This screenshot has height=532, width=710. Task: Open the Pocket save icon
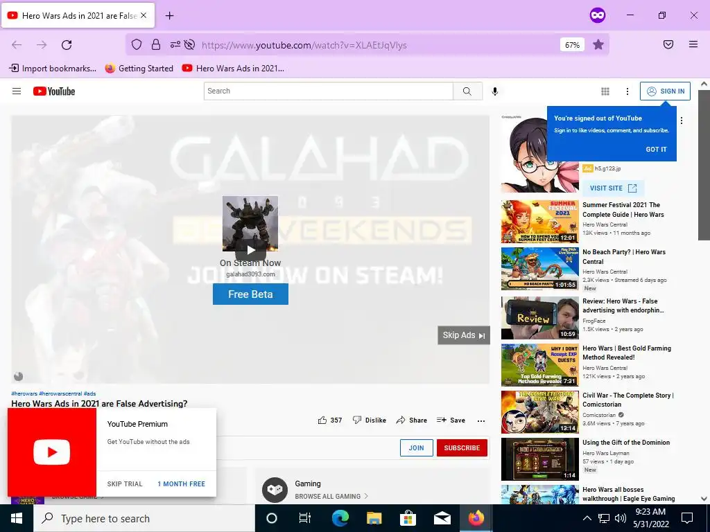pos(668,44)
